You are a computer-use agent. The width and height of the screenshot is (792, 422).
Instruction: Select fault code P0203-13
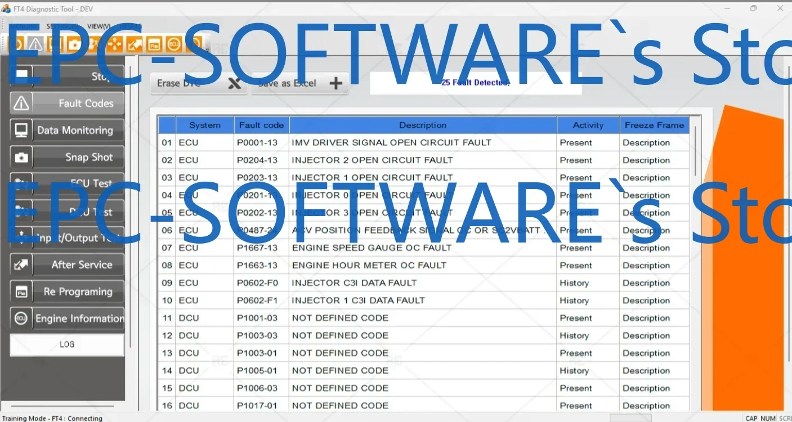[257, 177]
